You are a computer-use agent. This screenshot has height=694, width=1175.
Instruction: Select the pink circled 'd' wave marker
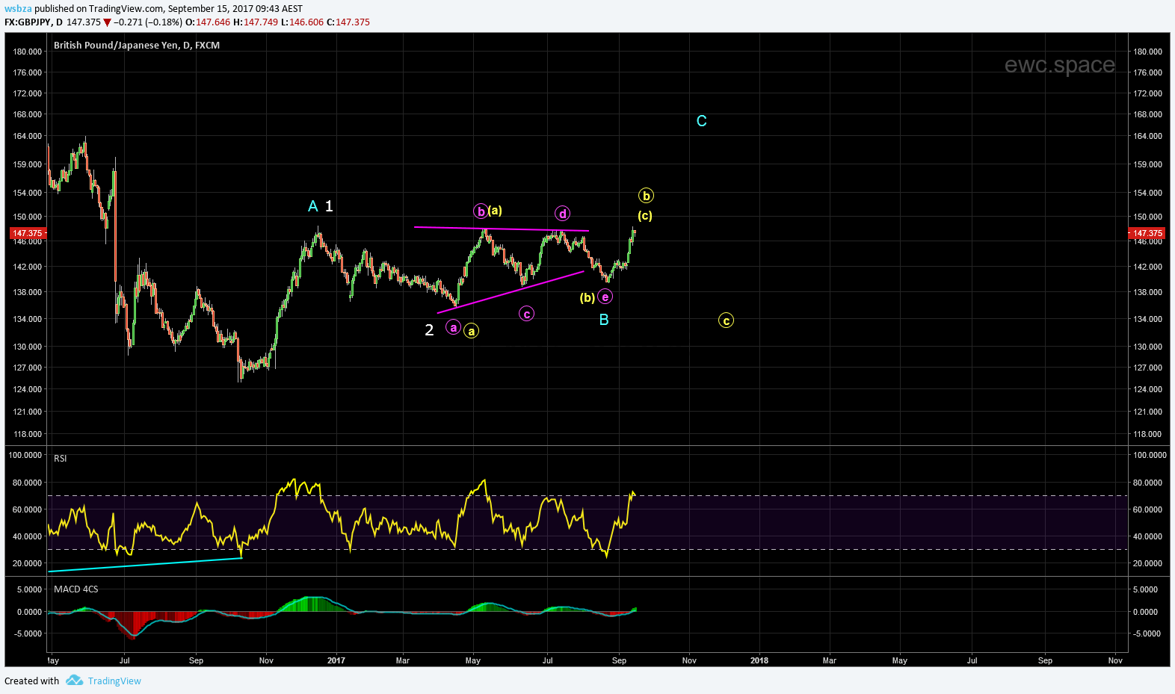pos(562,214)
